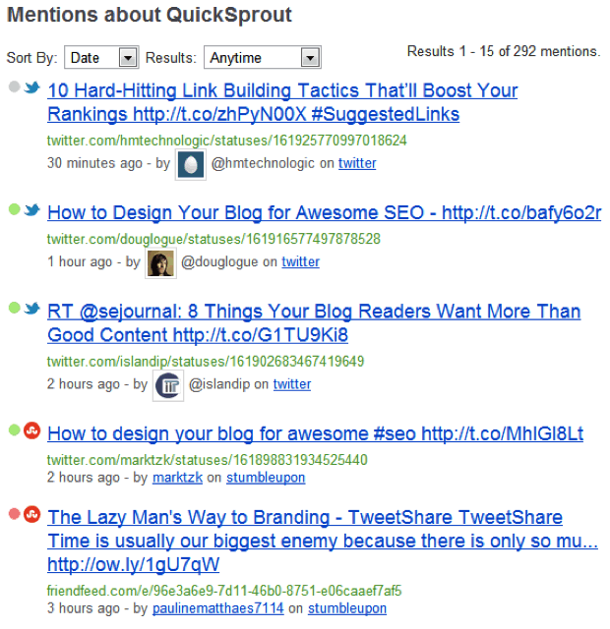
Task: Click the marktzk author link
Action: [177, 478]
